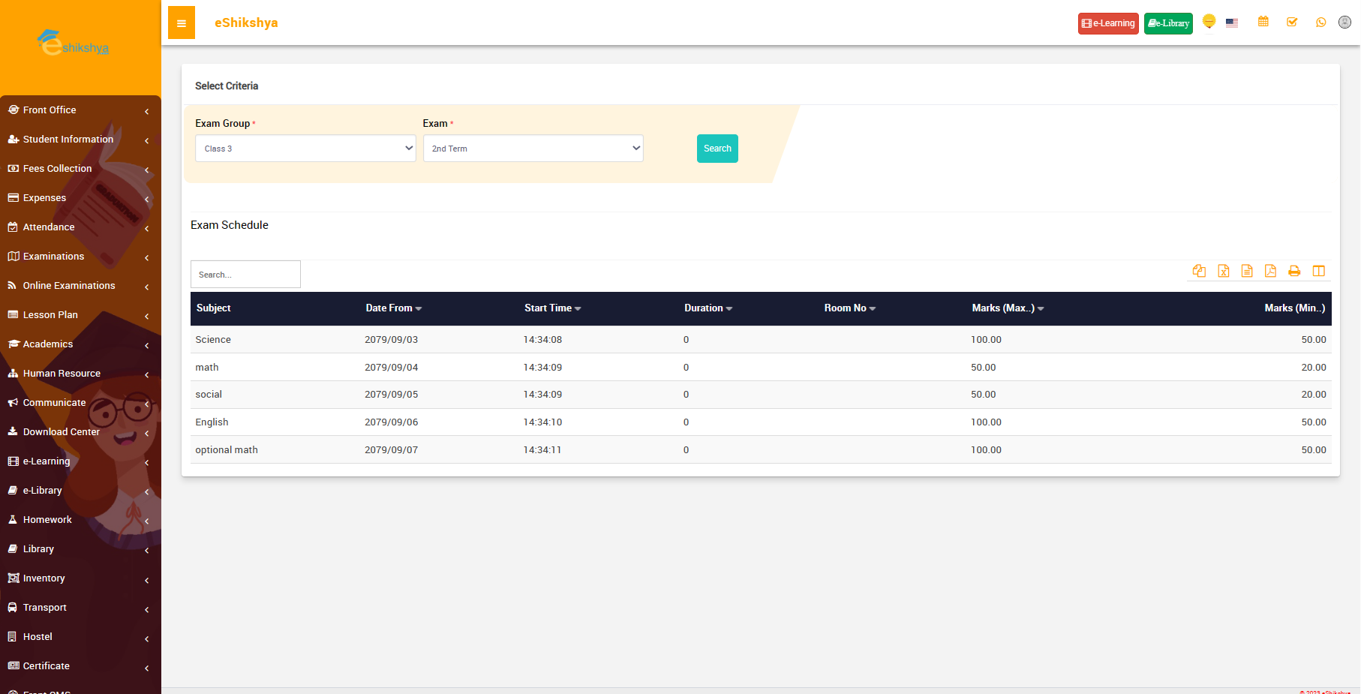Export exam schedule to Excel
The image size is (1361, 694).
coord(1223,271)
